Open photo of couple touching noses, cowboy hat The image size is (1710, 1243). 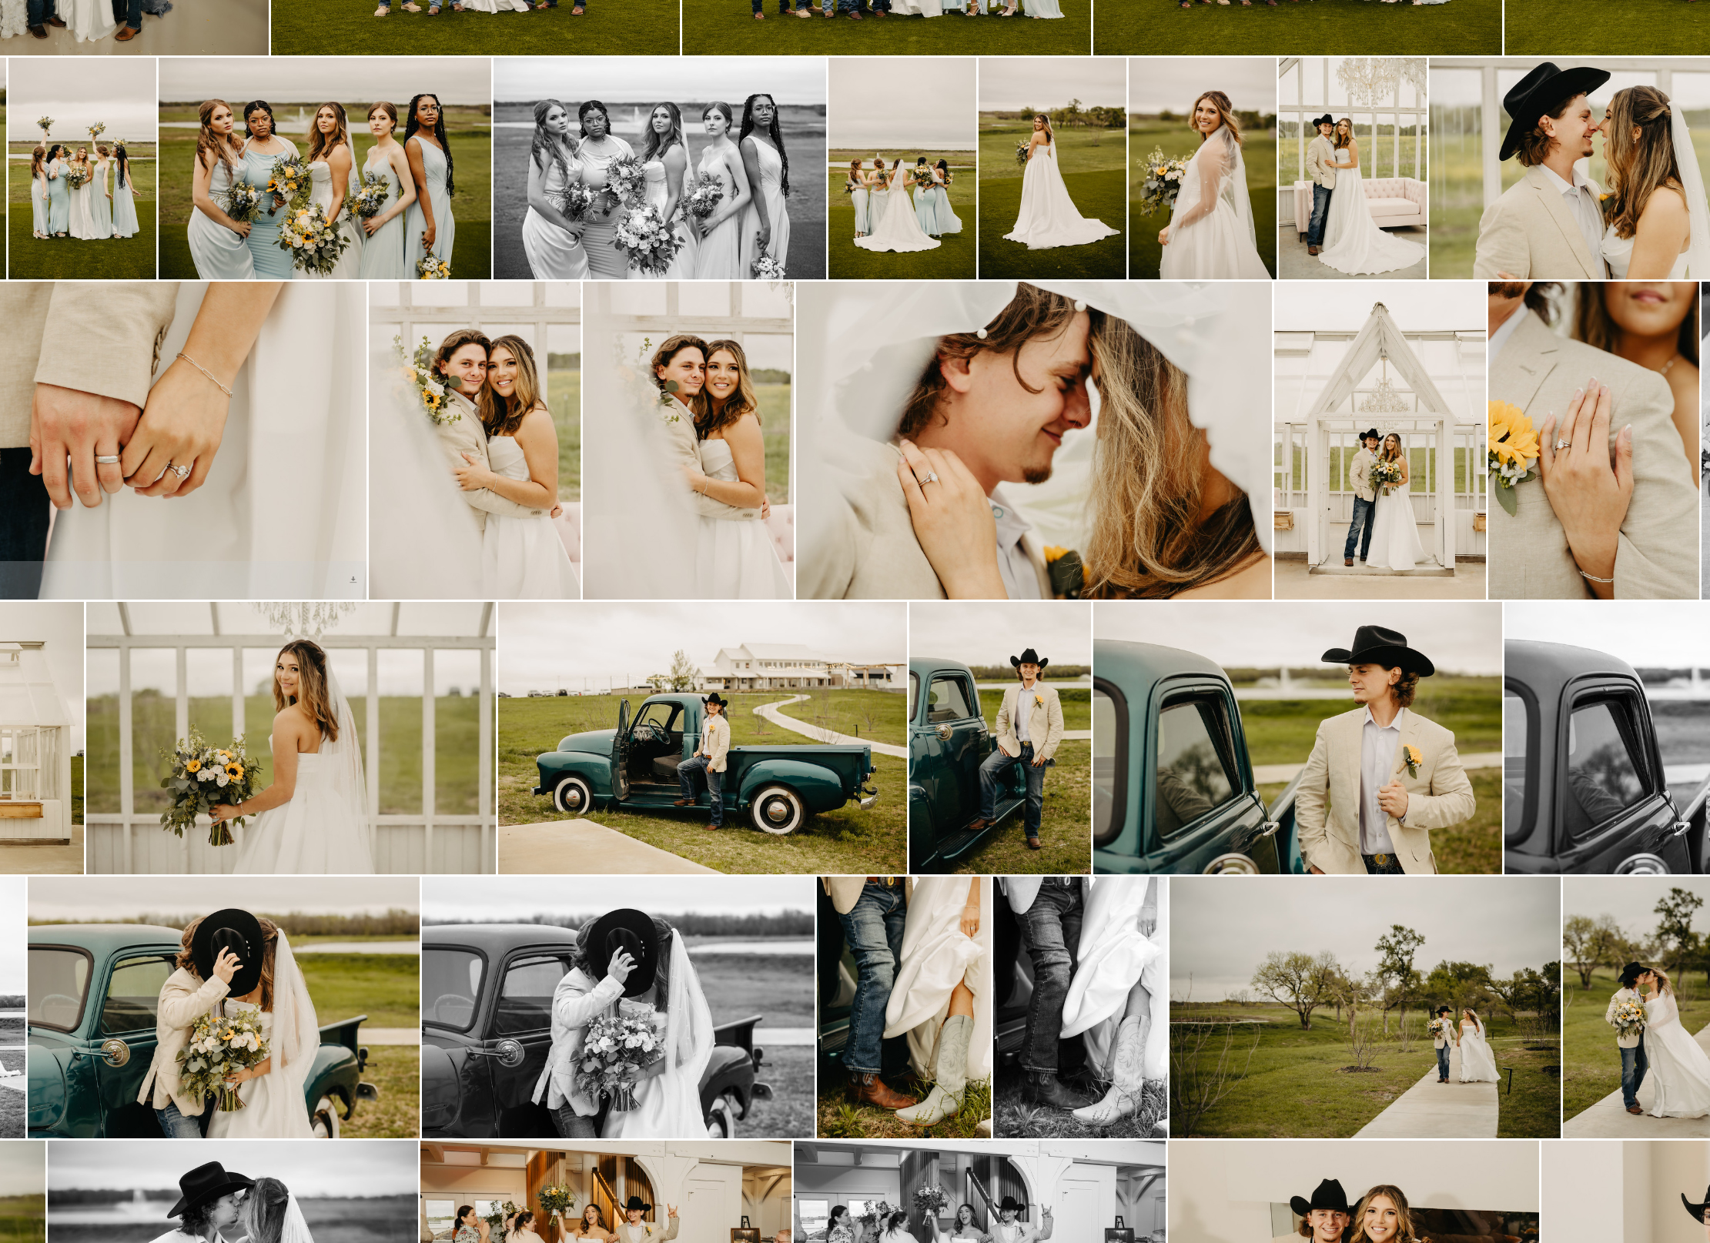pyautogui.click(x=1568, y=169)
